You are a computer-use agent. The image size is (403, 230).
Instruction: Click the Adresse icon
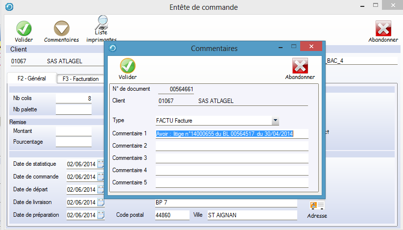(317, 205)
